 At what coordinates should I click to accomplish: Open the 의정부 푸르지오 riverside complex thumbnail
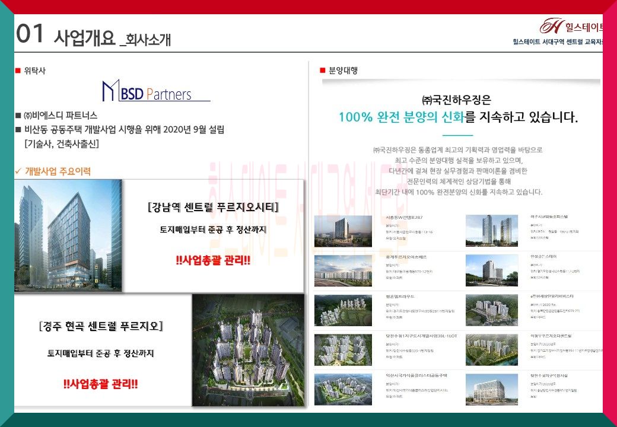[x=491, y=349]
